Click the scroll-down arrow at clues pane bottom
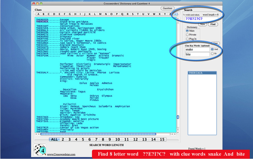Viewport: 253px width, 159px height. [178, 132]
